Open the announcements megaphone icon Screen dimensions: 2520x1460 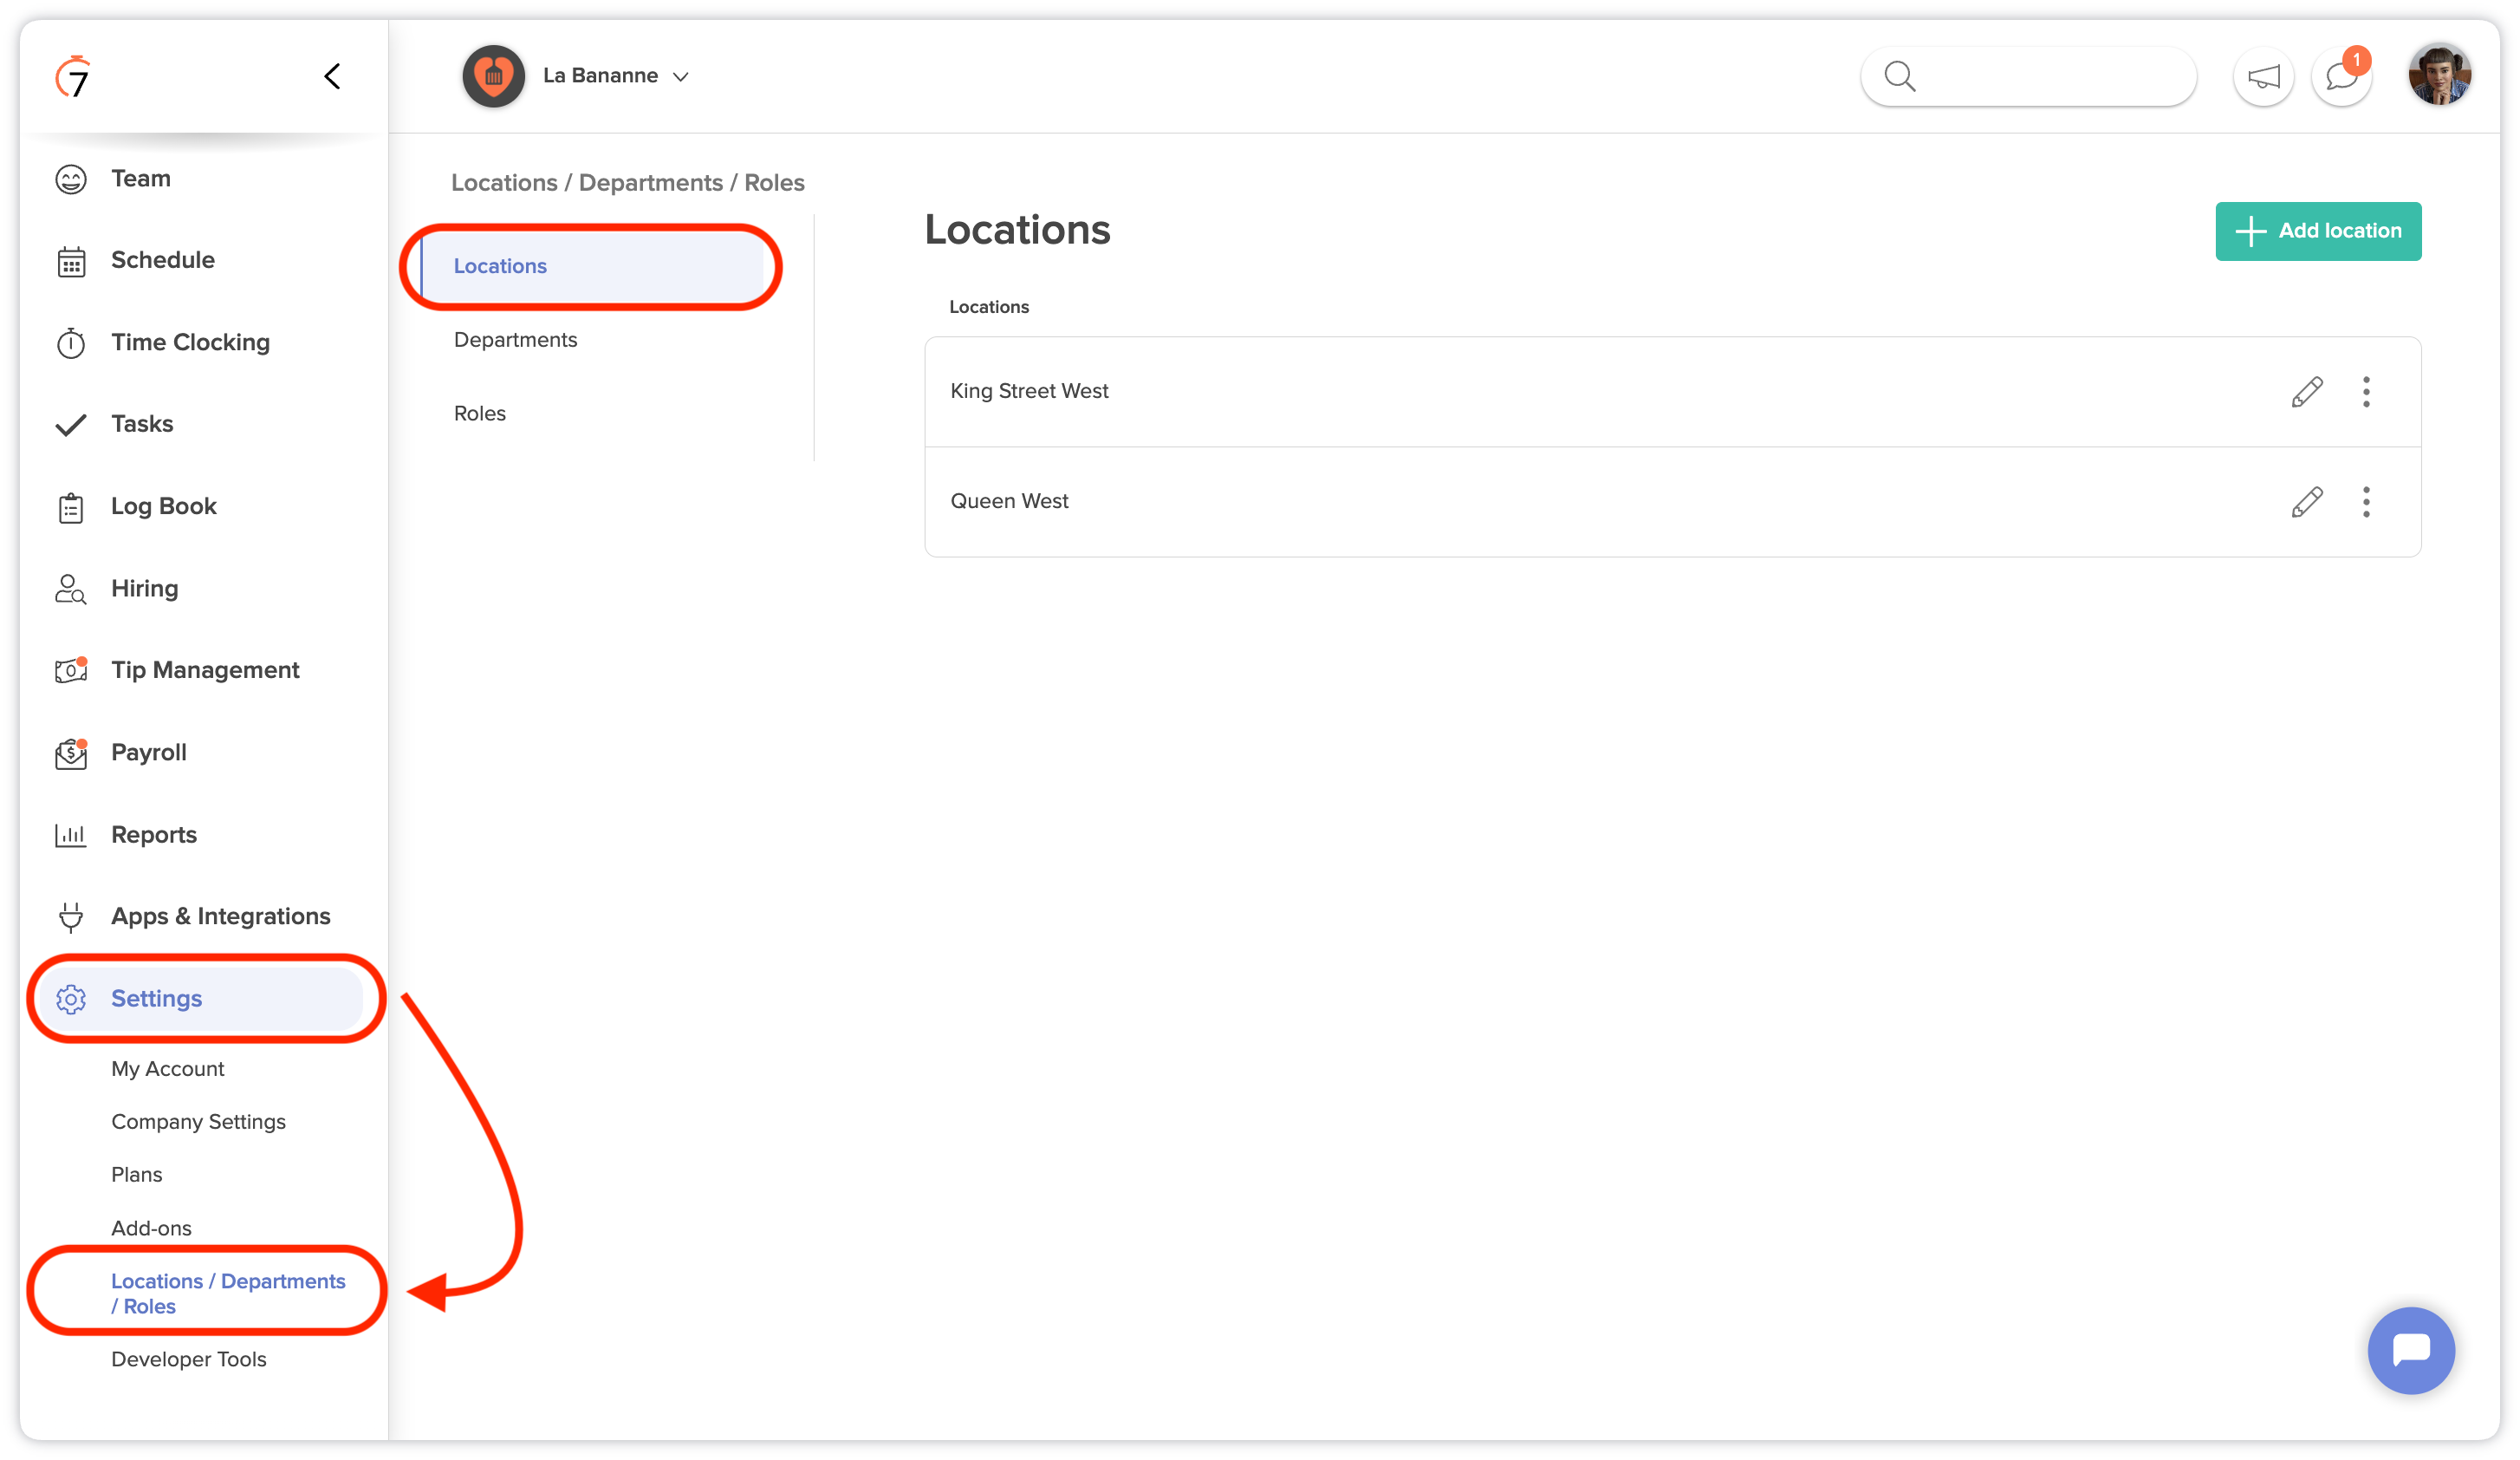(x=2263, y=76)
